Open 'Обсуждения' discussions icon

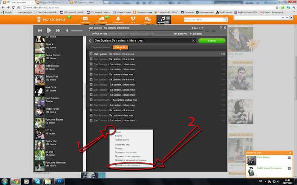tap(102, 19)
